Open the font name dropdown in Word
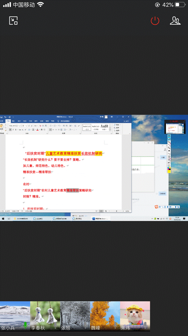This screenshot has height=336, width=188. tap(15, 126)
